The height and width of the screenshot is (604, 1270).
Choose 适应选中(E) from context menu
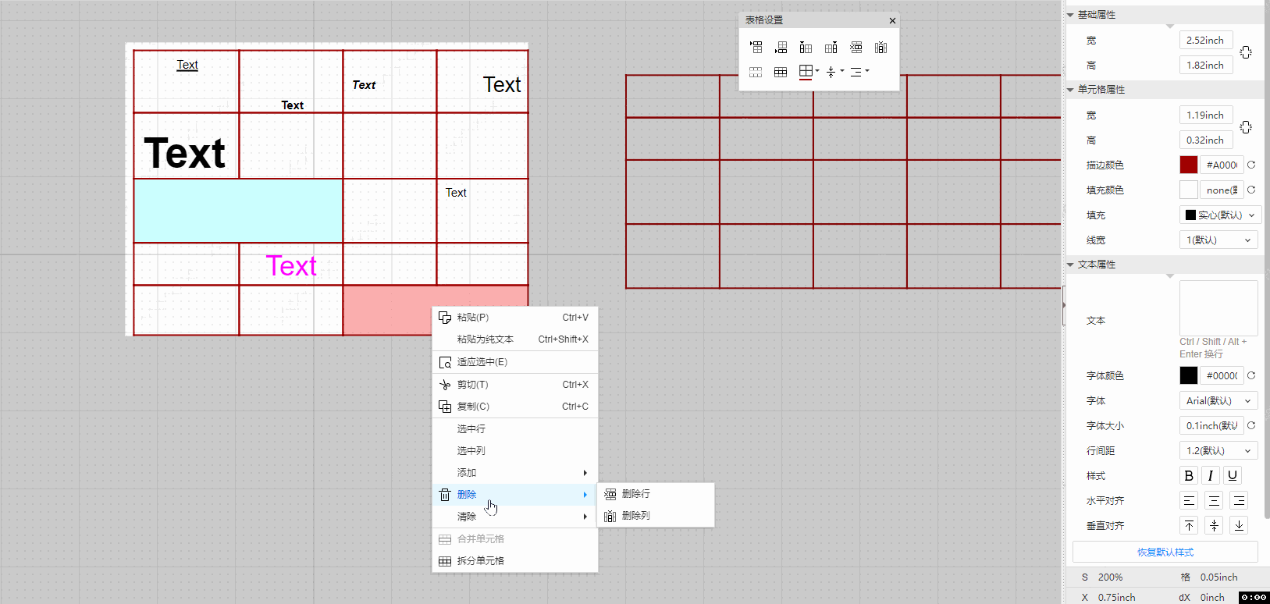click(515, 362)
